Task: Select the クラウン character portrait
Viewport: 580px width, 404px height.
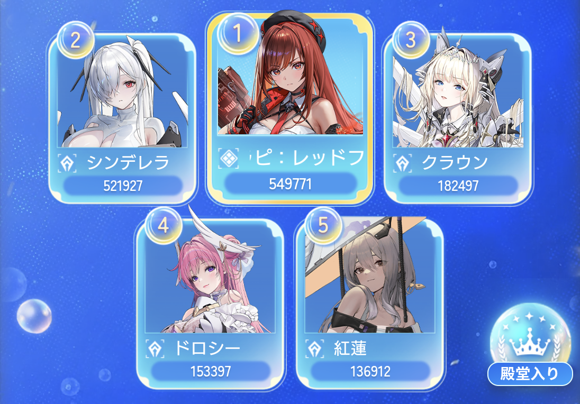Action: 458,91
